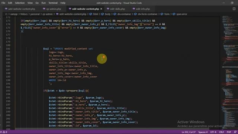This screenshot has width=238, height=134.
Task: Click line number 176 in the gutter
Action: pos(8,31)
